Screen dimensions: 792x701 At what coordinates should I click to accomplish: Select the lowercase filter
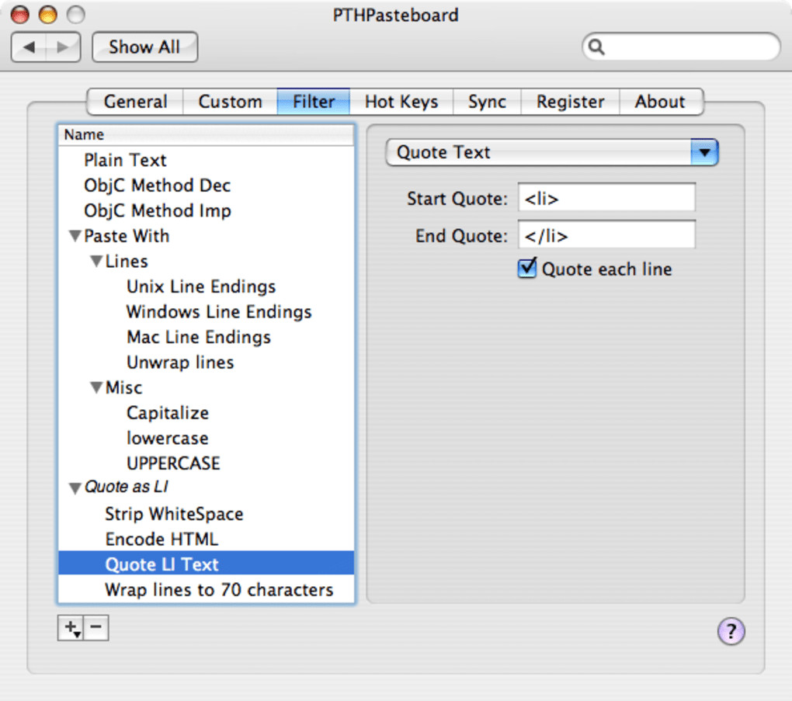pyautogui.click(x=206, y=438)
